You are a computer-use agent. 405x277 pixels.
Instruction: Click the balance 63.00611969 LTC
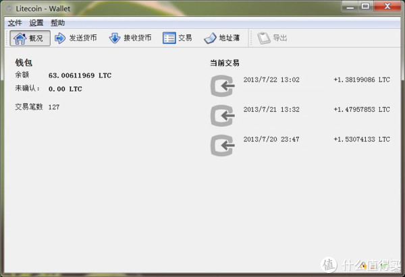coord(80,75)
